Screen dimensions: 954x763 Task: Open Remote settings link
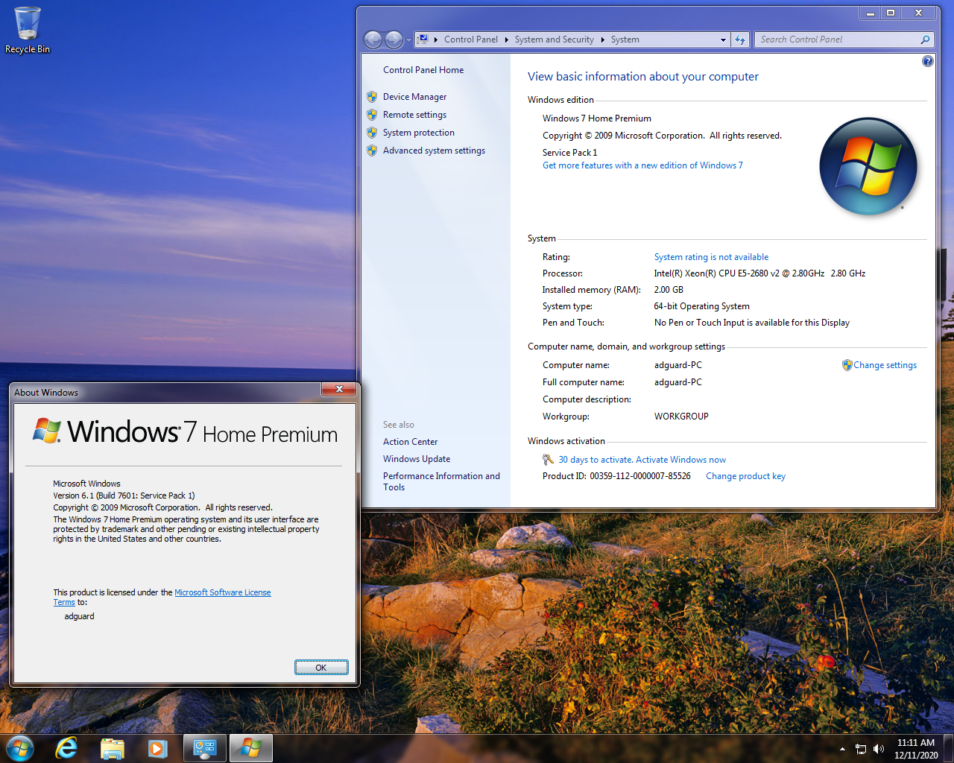[x=414, y=115]
